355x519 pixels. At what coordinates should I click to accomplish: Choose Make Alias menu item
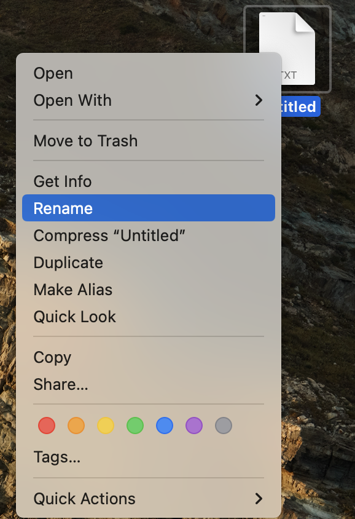149,290
